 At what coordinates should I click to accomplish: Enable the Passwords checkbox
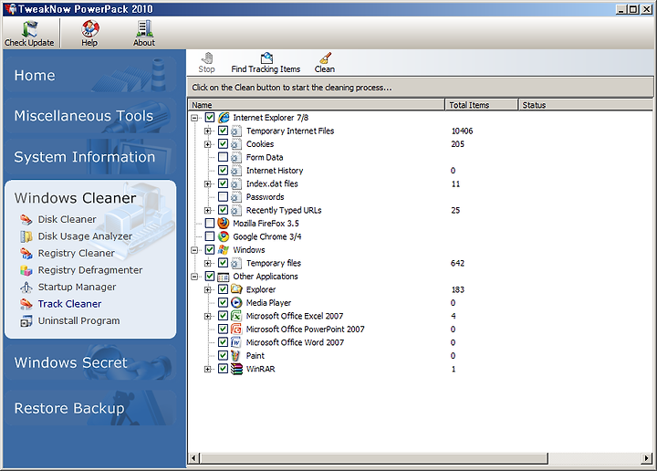pyautogui.click(x=223, y=197)
